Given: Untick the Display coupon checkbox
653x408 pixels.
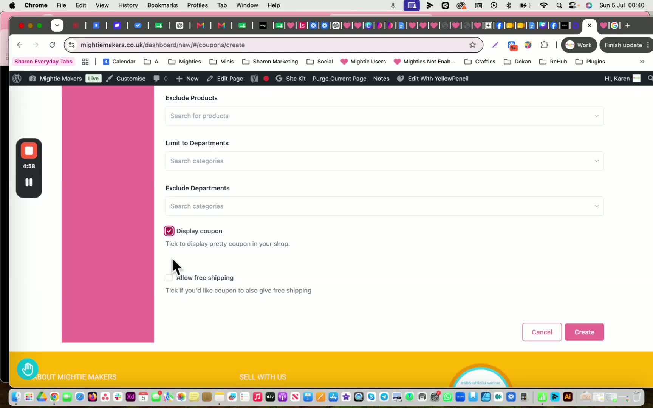Looking at the screenshot, I should pos(169,231).
